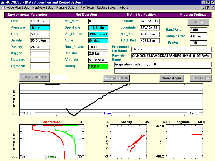
Task: Click the red Temperature plot label
Action: [51, 122]
